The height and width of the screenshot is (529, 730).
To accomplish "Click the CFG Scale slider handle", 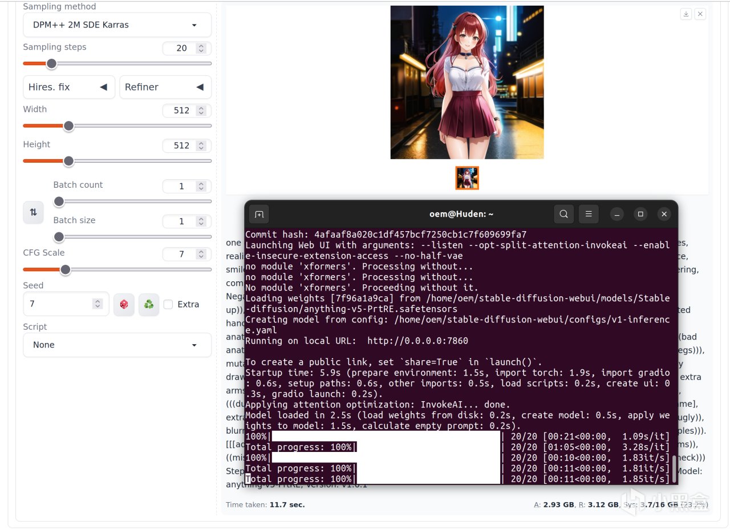I will [66, 269].
